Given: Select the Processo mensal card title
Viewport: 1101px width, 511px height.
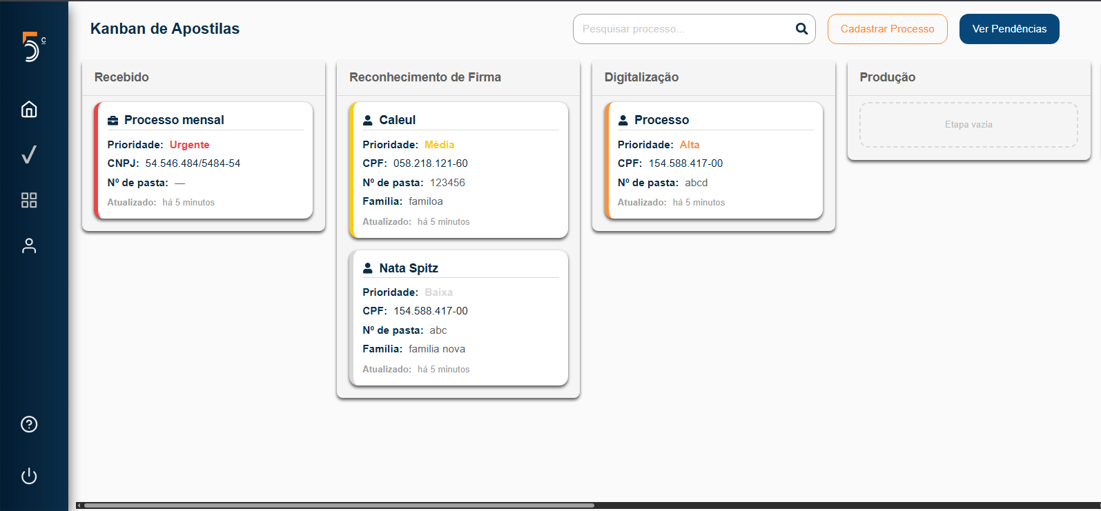Looking at the screenshot, I should point(174,120).
